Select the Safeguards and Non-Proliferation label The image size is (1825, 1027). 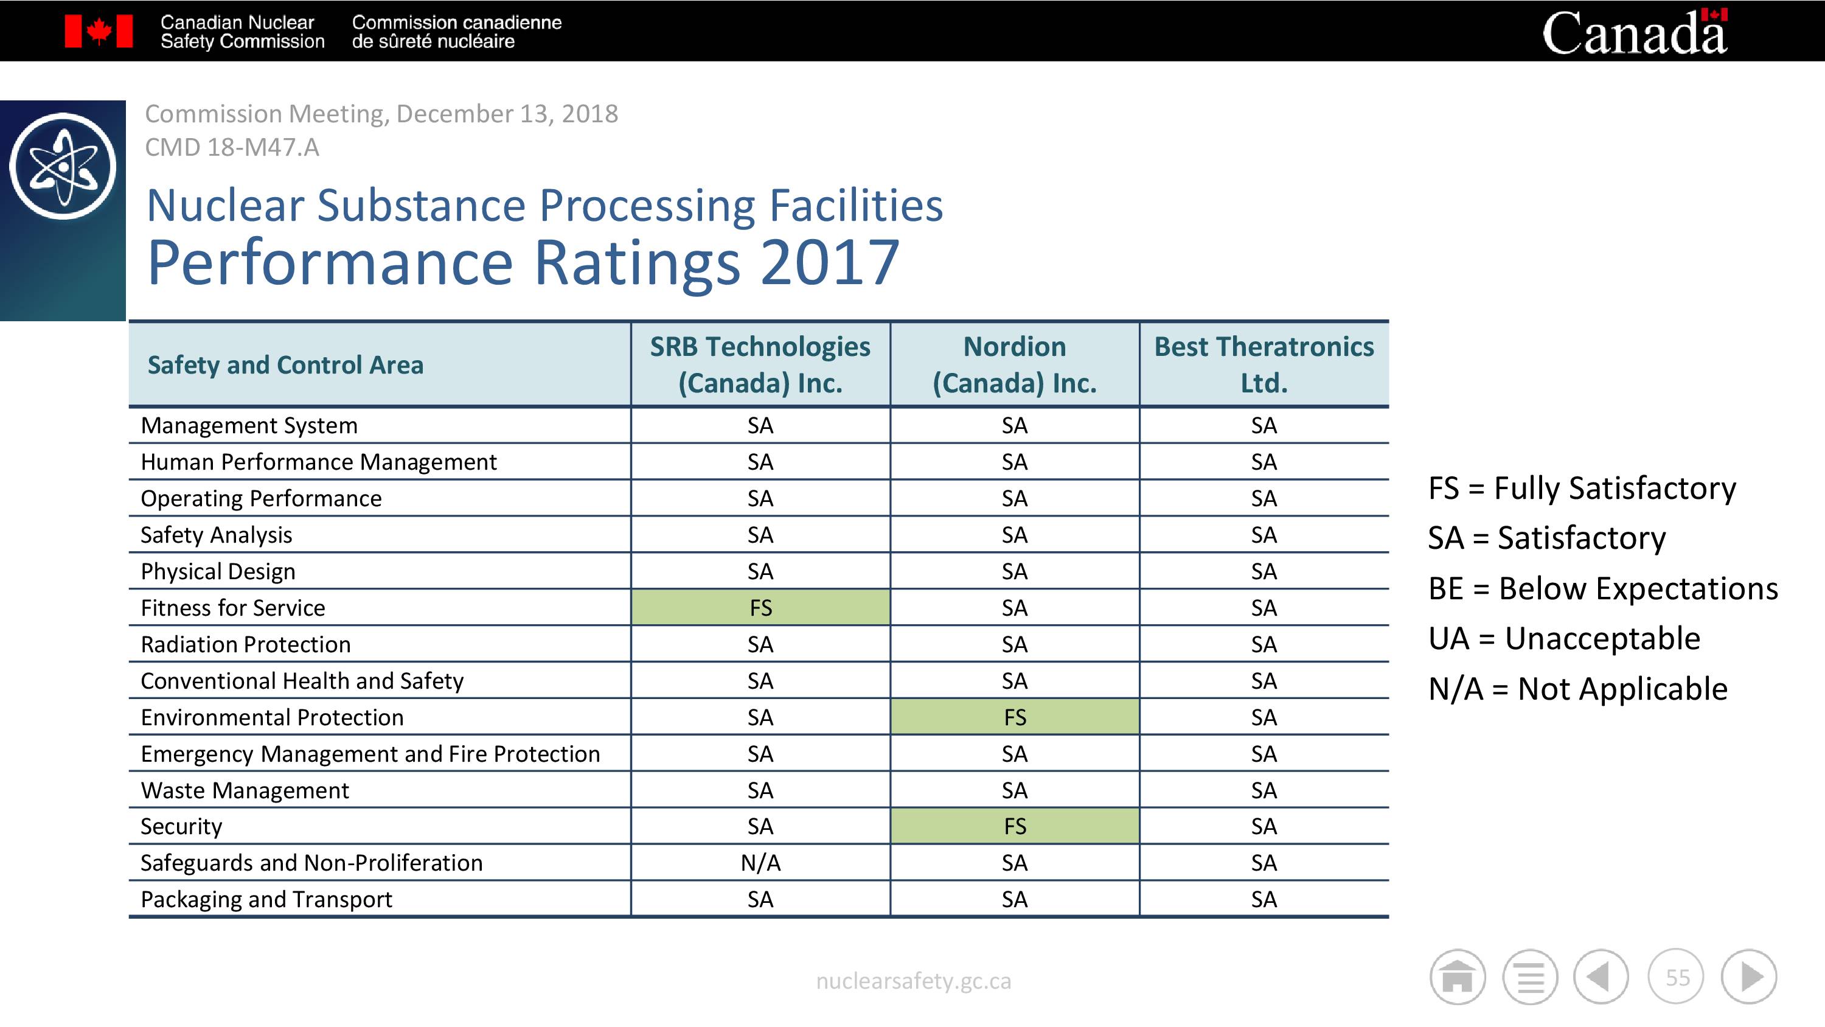(311, 863)
